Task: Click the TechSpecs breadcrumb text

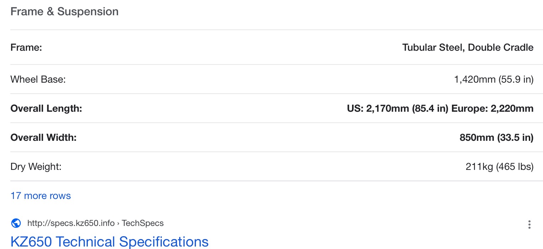Action: click(143, 223)
